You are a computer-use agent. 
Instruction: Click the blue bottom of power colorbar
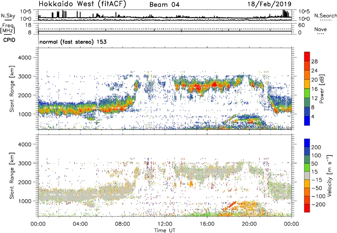(x=307, y=121)
